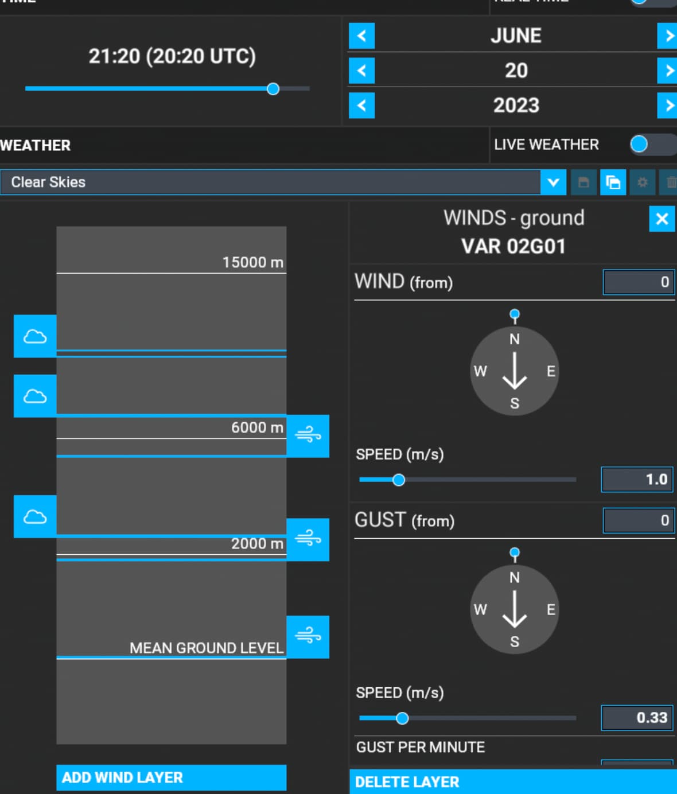Toggle the Live Weather switch
This screenshot has width=677, height=794.
point(652,145)
